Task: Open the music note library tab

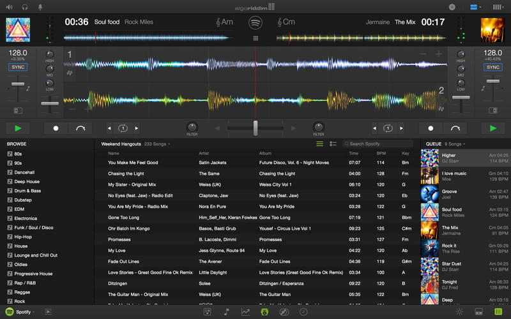Action: click(x=226, y=312)
